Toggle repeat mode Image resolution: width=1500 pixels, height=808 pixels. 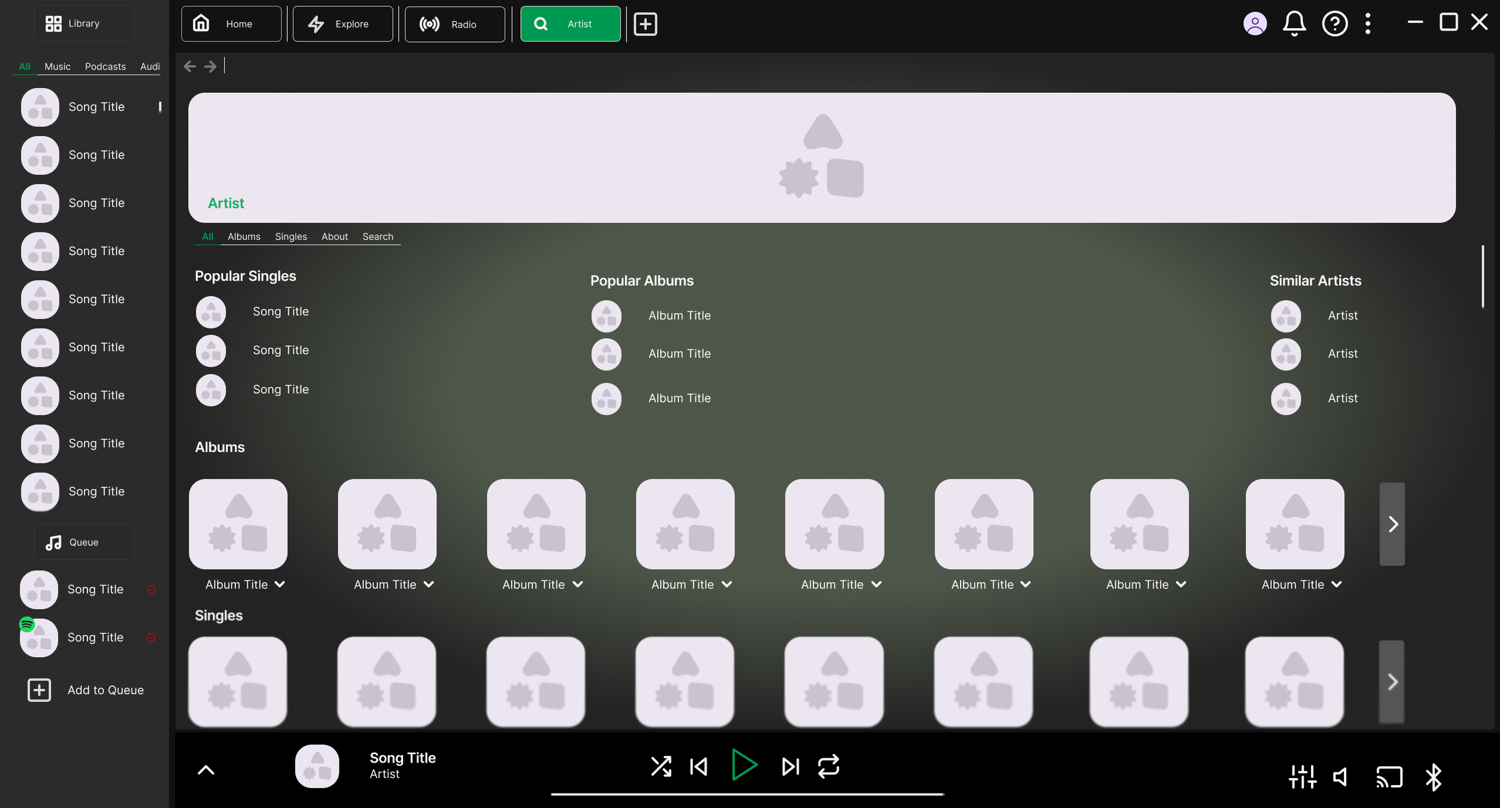click(x=828, y=766)
